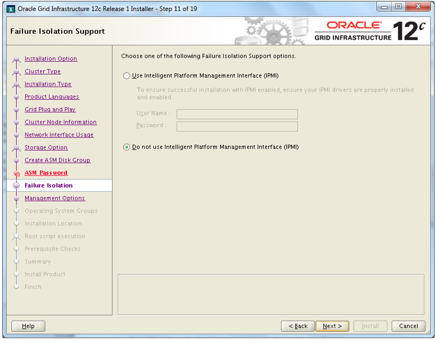Image resolution: width=436 pixels, height=339 pixels.
Task: Open Product Languages step
Action: tap(52, 97)
